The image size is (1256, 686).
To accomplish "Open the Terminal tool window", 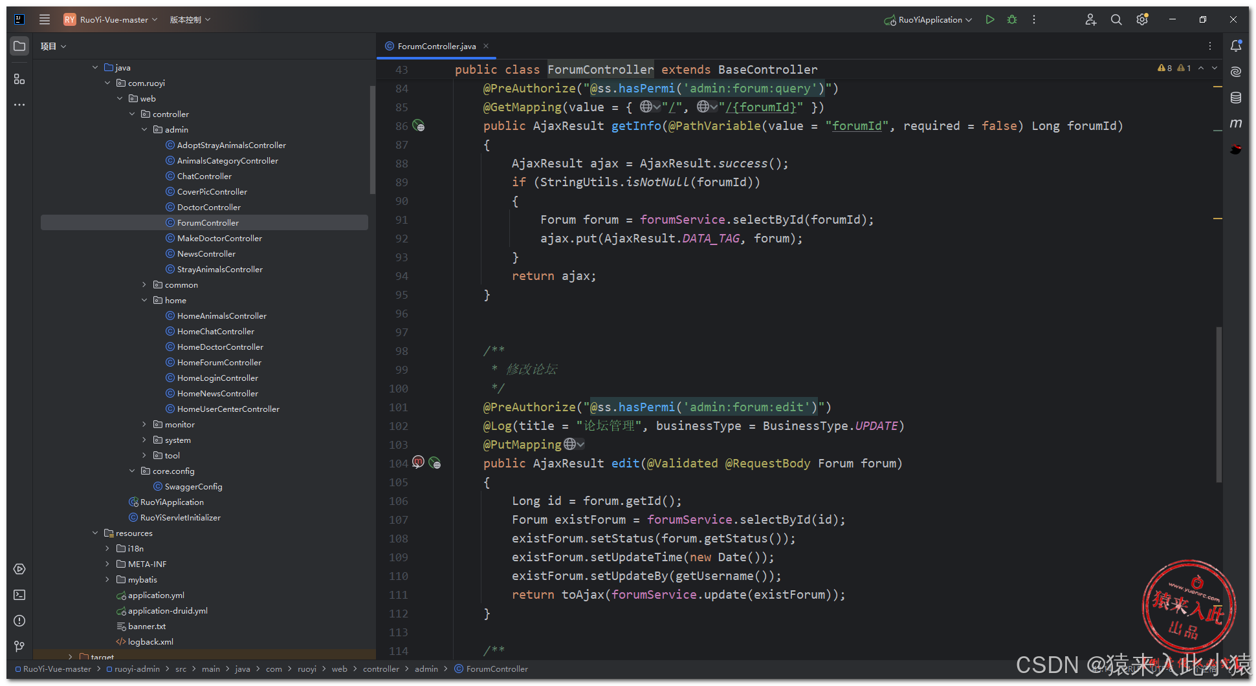I will coord(19,595).
